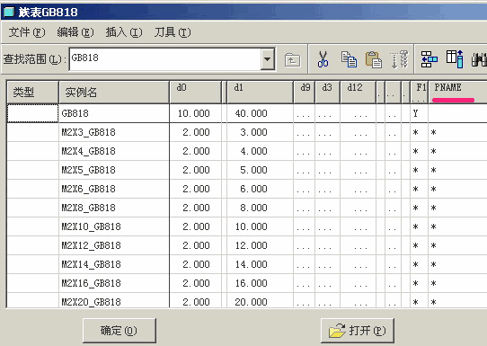Click the d3 column header

[x=327, y=93]
